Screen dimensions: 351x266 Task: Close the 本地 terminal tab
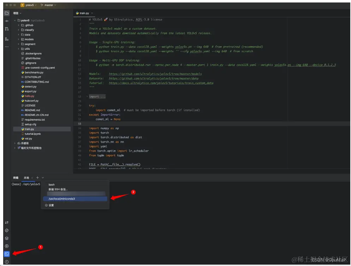pyautogui.click(x=32, y=178)
